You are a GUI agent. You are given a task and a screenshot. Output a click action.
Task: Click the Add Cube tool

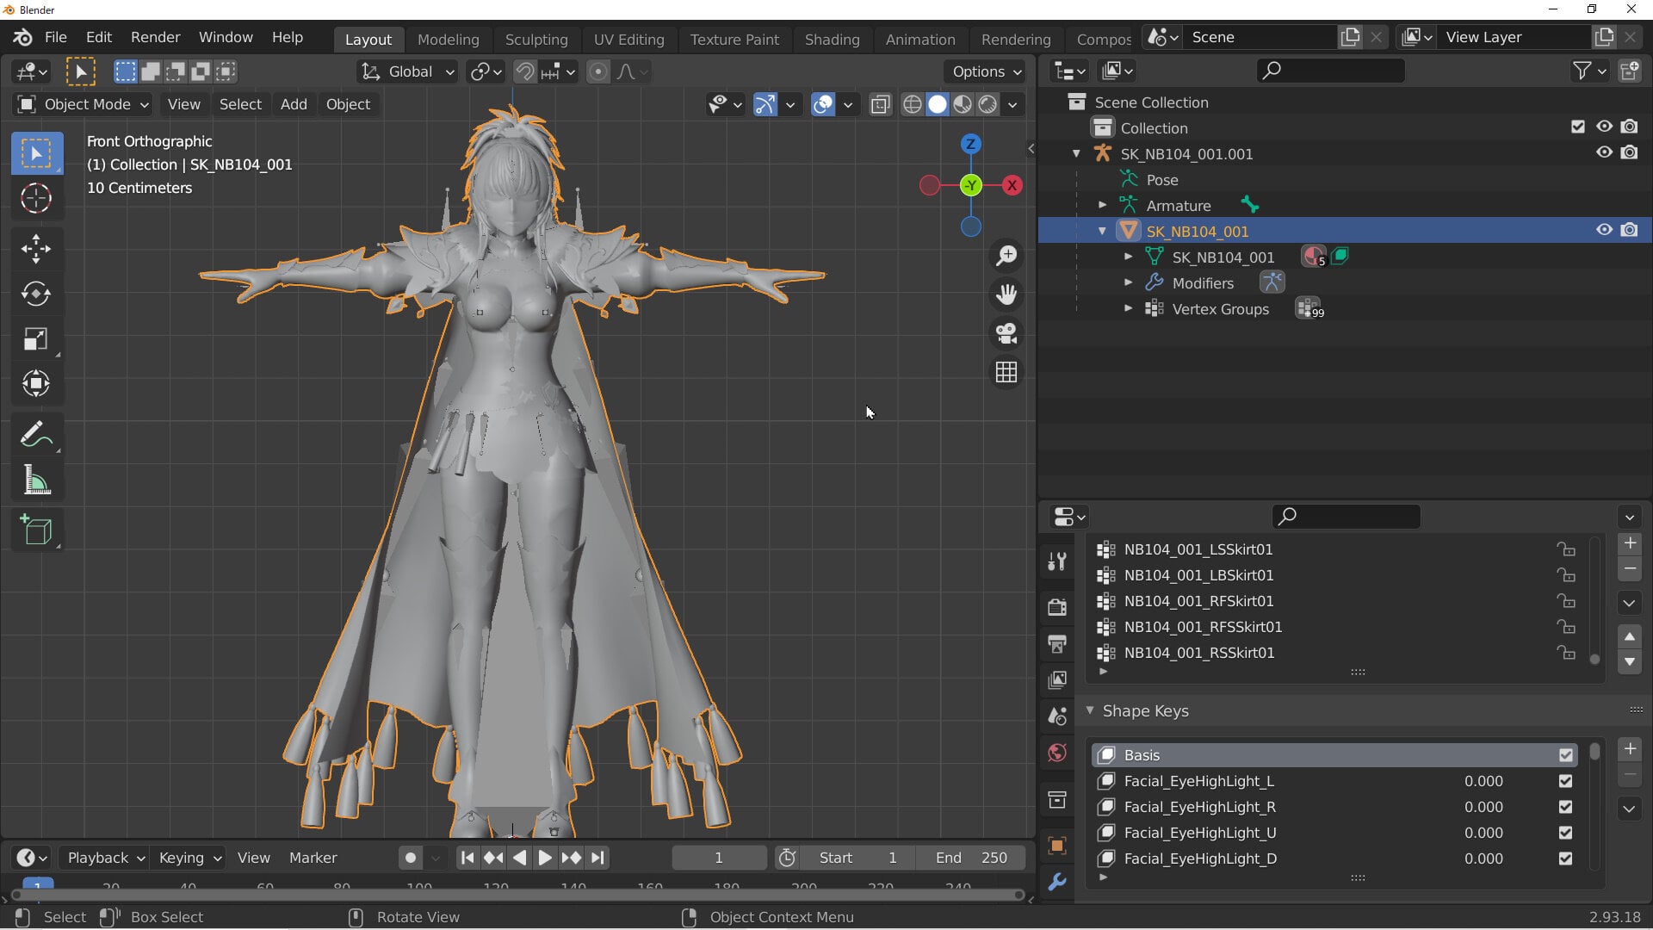point(36,530)
